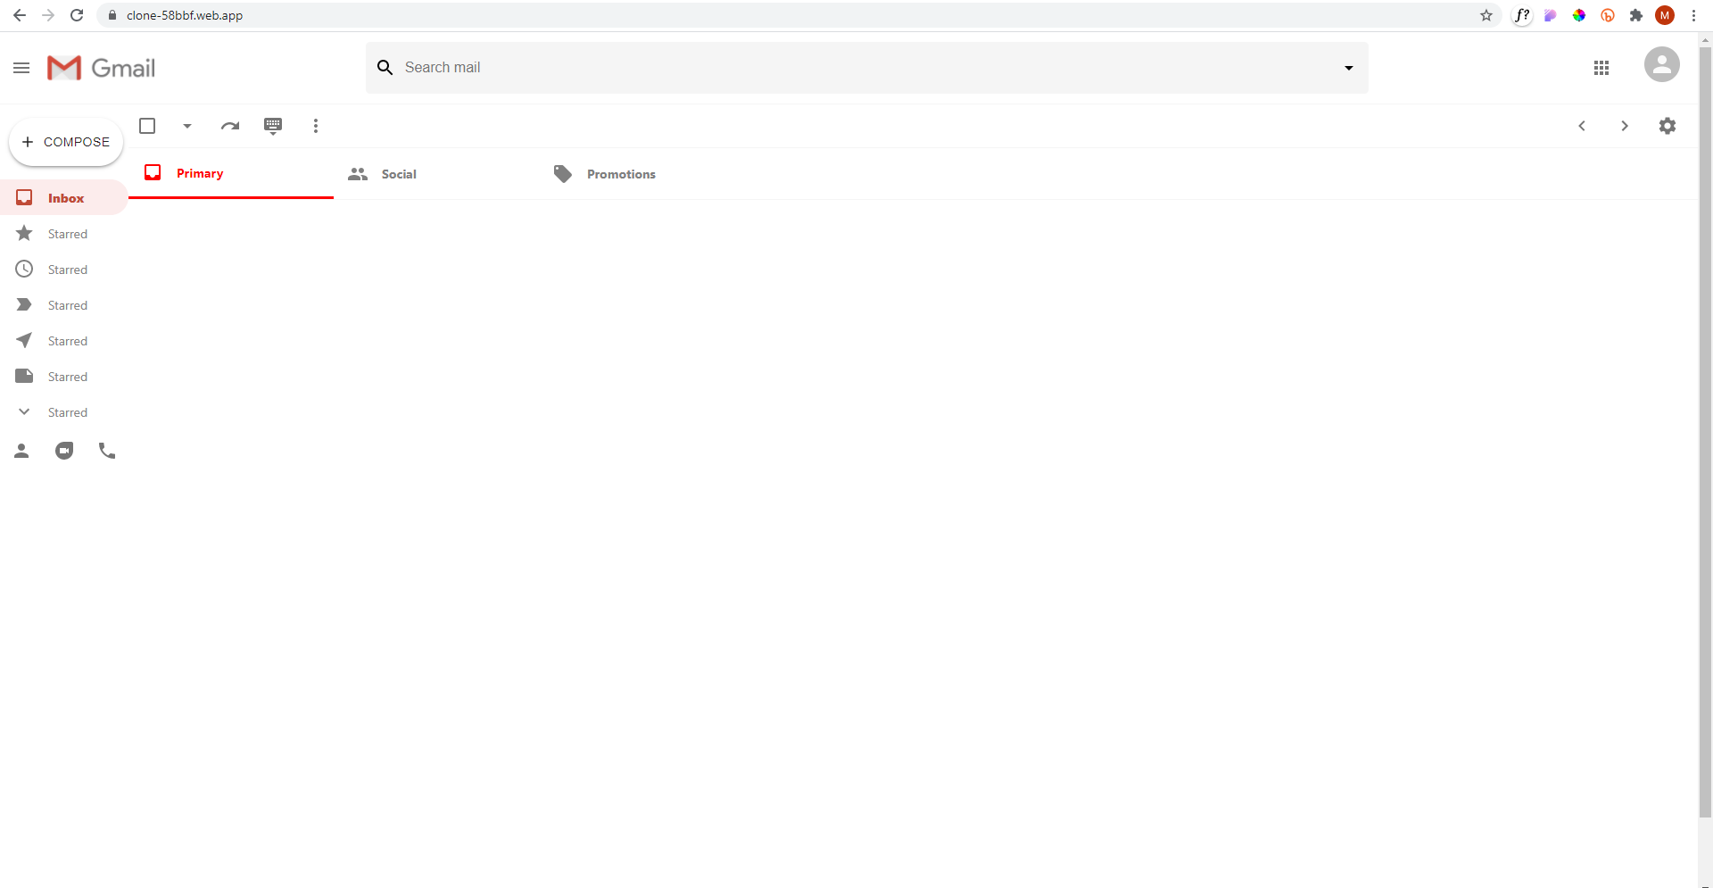Open the Contacts person icon

(x=21, y=451)
